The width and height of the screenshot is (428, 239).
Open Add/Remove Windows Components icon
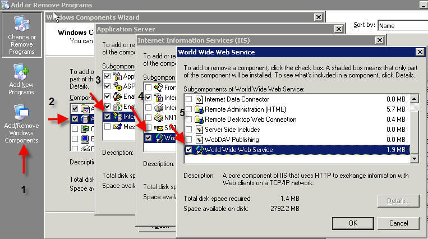tap(21, 112)
